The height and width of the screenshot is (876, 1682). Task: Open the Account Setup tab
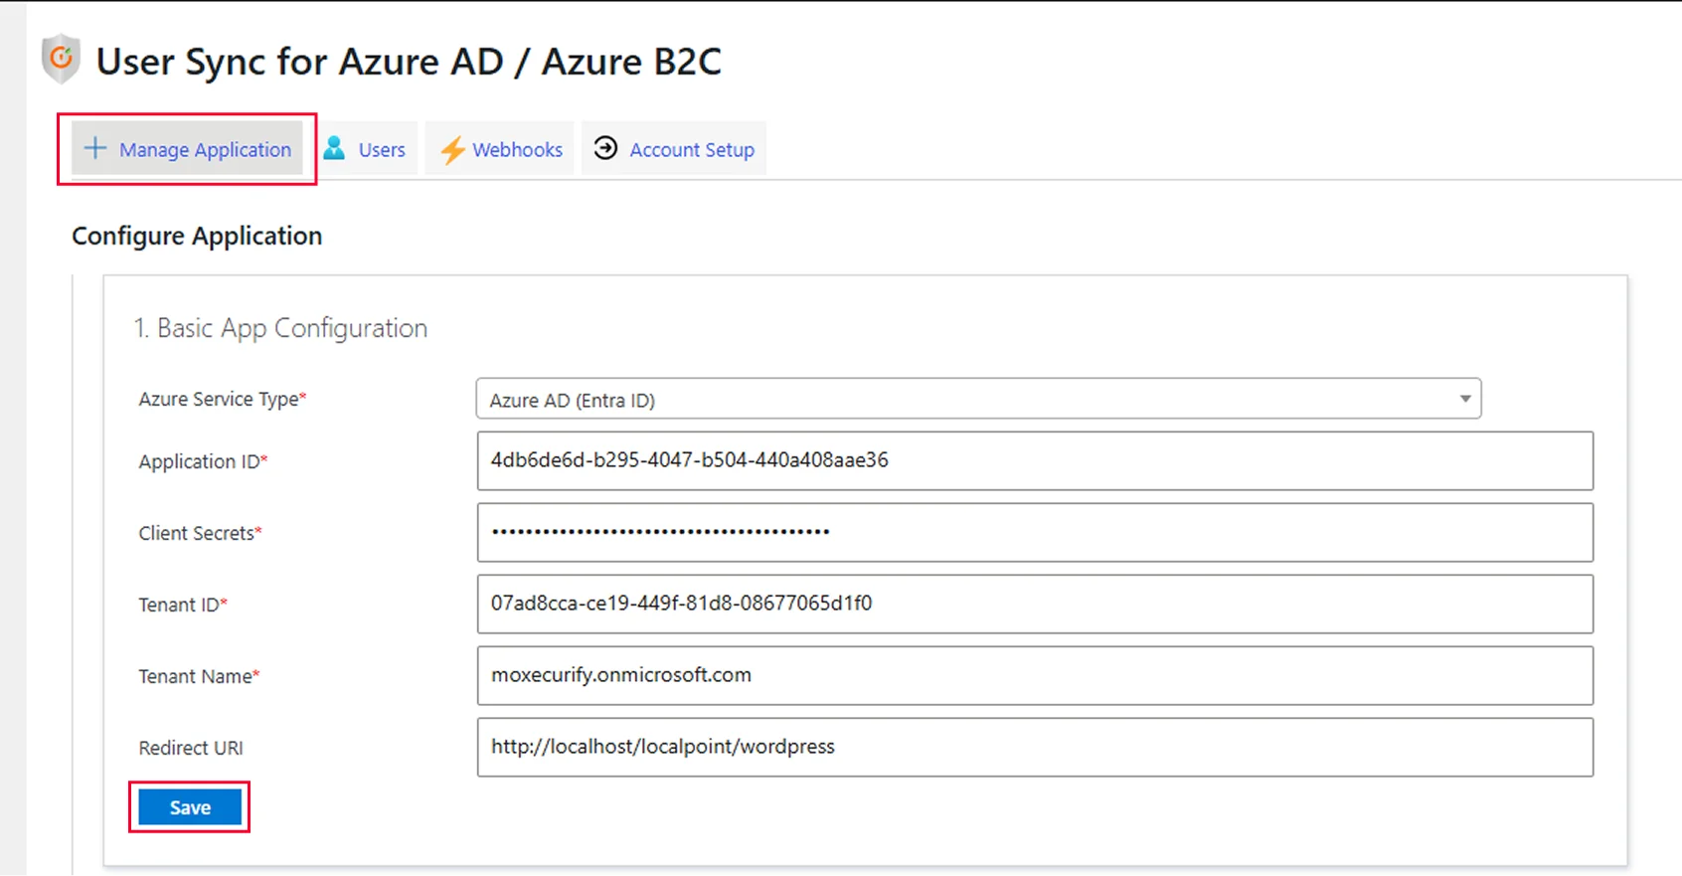[x=674, y=149]
